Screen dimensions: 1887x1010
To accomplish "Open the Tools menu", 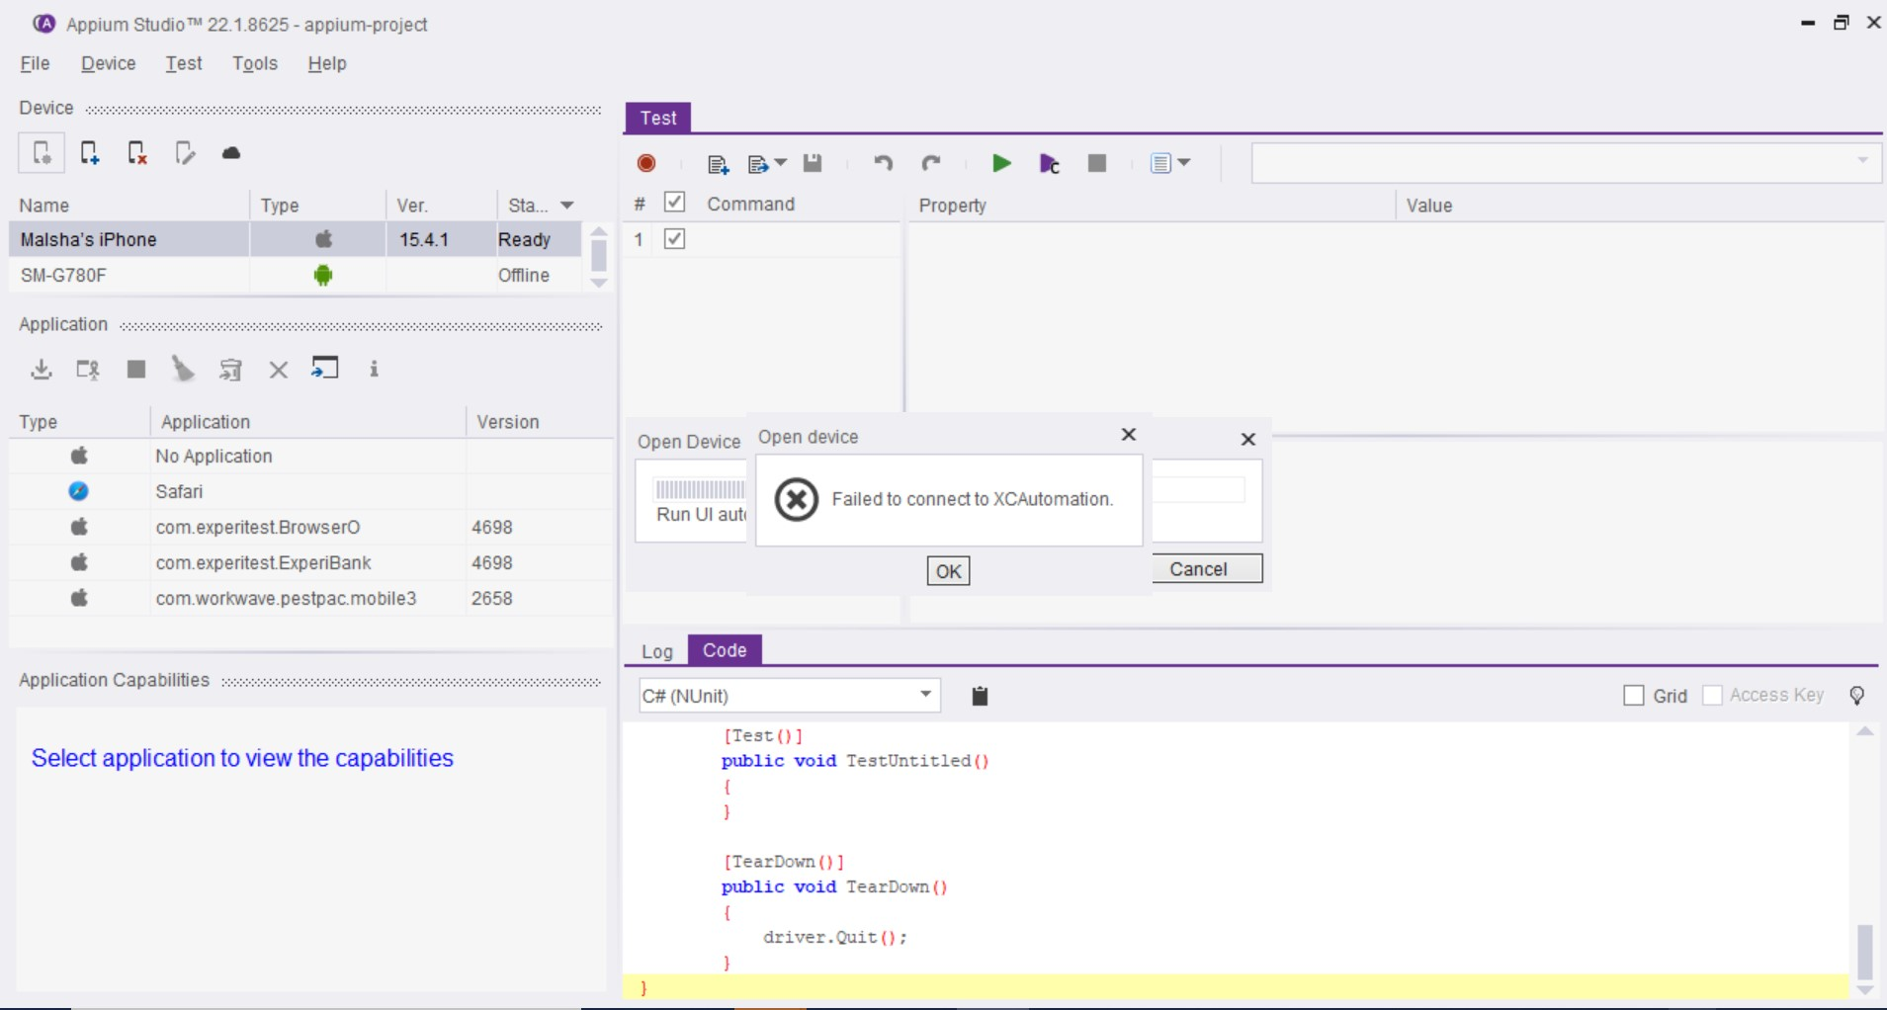I will pyautogui.click(x=255, y=63).
